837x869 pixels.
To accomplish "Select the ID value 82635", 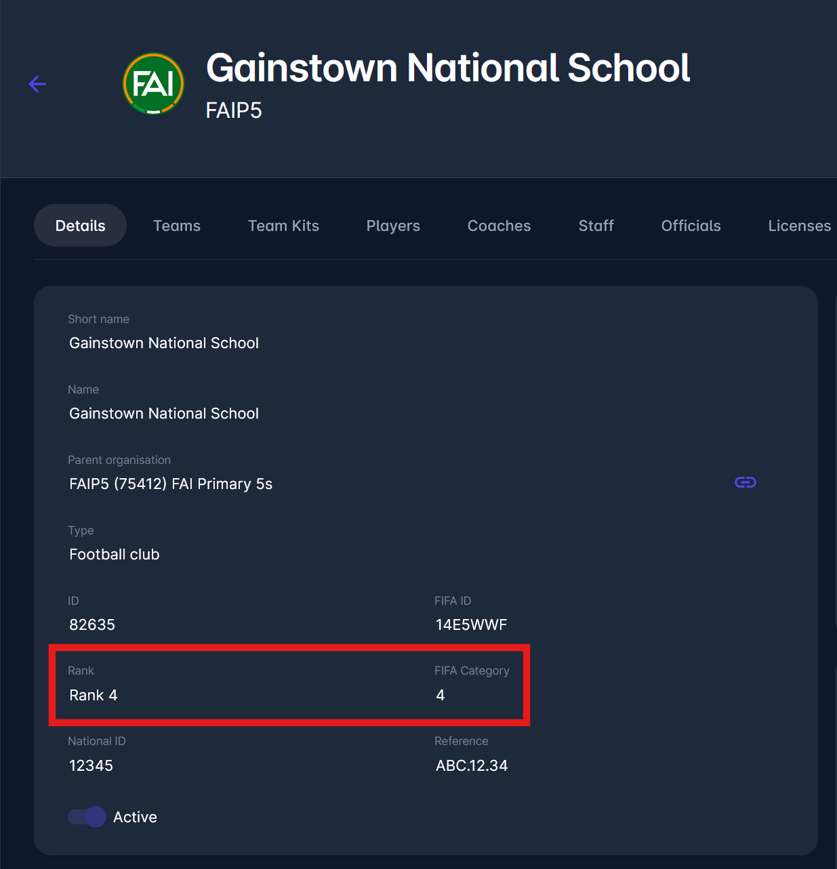I will (92, 625).
